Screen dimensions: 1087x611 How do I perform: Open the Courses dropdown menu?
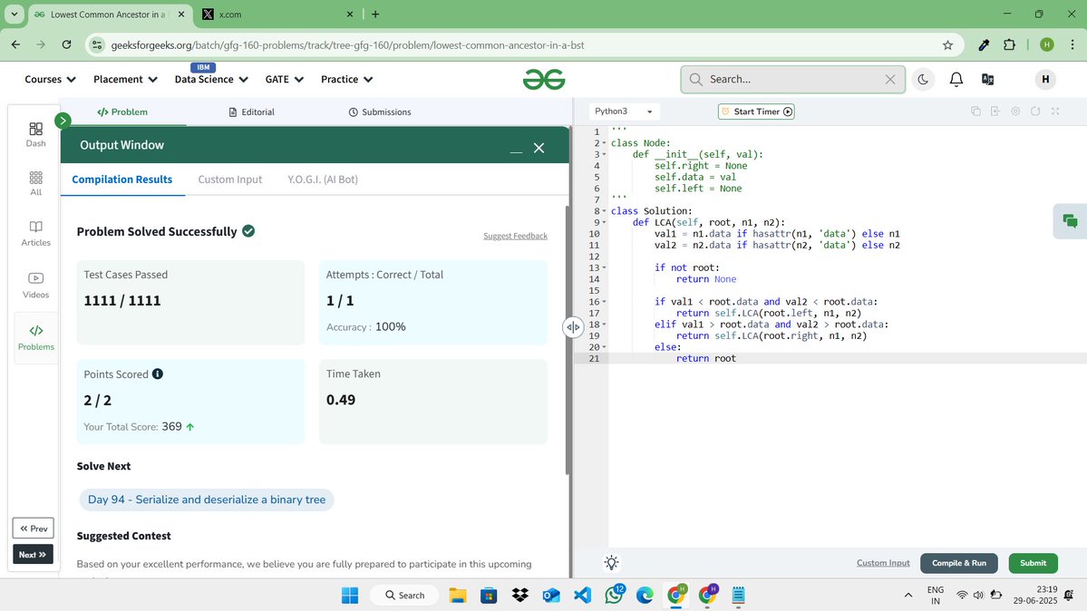click(x=50, y=79)
